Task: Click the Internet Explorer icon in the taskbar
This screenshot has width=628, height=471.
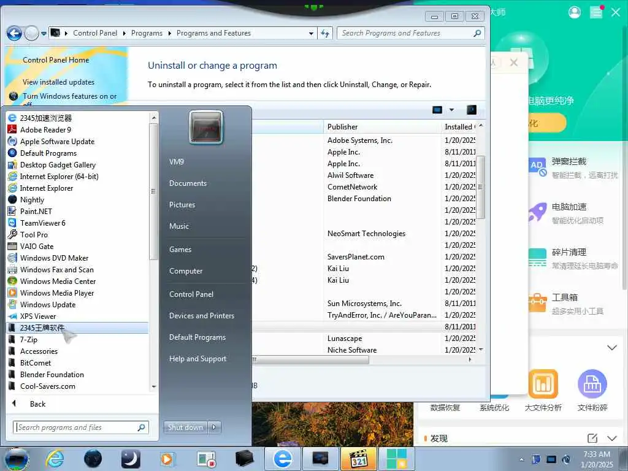Action: pyautogui.click(x=55, y=459)
